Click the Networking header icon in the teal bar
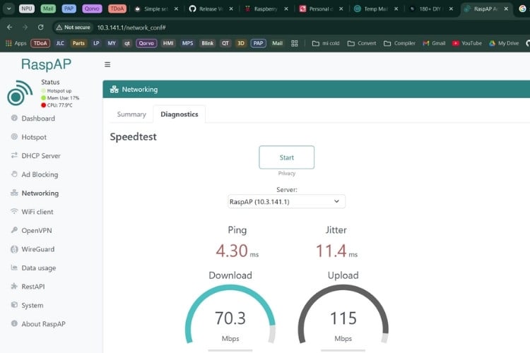Screen dimensions: 530x353 coord(114,89)
